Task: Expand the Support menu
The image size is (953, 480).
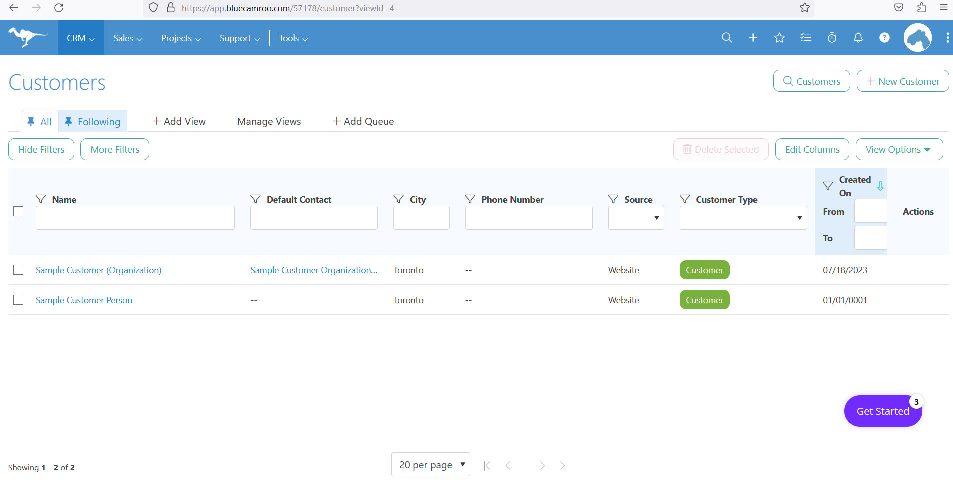Action: pyautogui.click(x=240, y=38)
